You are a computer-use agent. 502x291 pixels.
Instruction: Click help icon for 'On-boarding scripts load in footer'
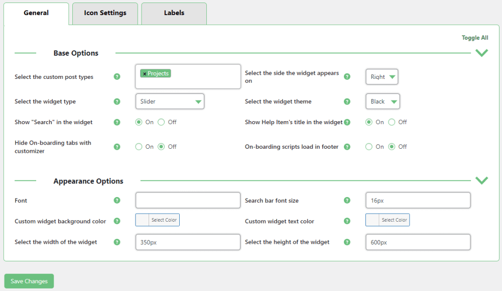point(347,147)
